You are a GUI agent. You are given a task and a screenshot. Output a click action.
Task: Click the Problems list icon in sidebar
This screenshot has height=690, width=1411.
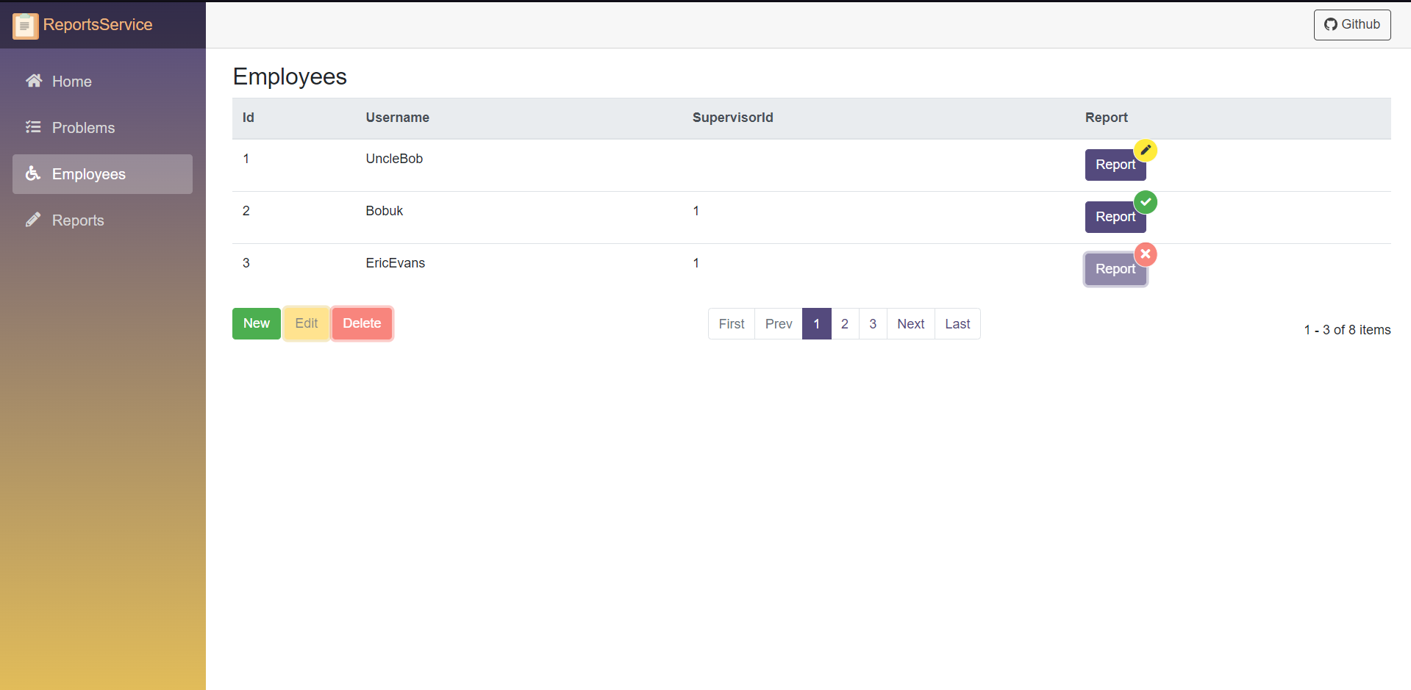pos(33,127)
